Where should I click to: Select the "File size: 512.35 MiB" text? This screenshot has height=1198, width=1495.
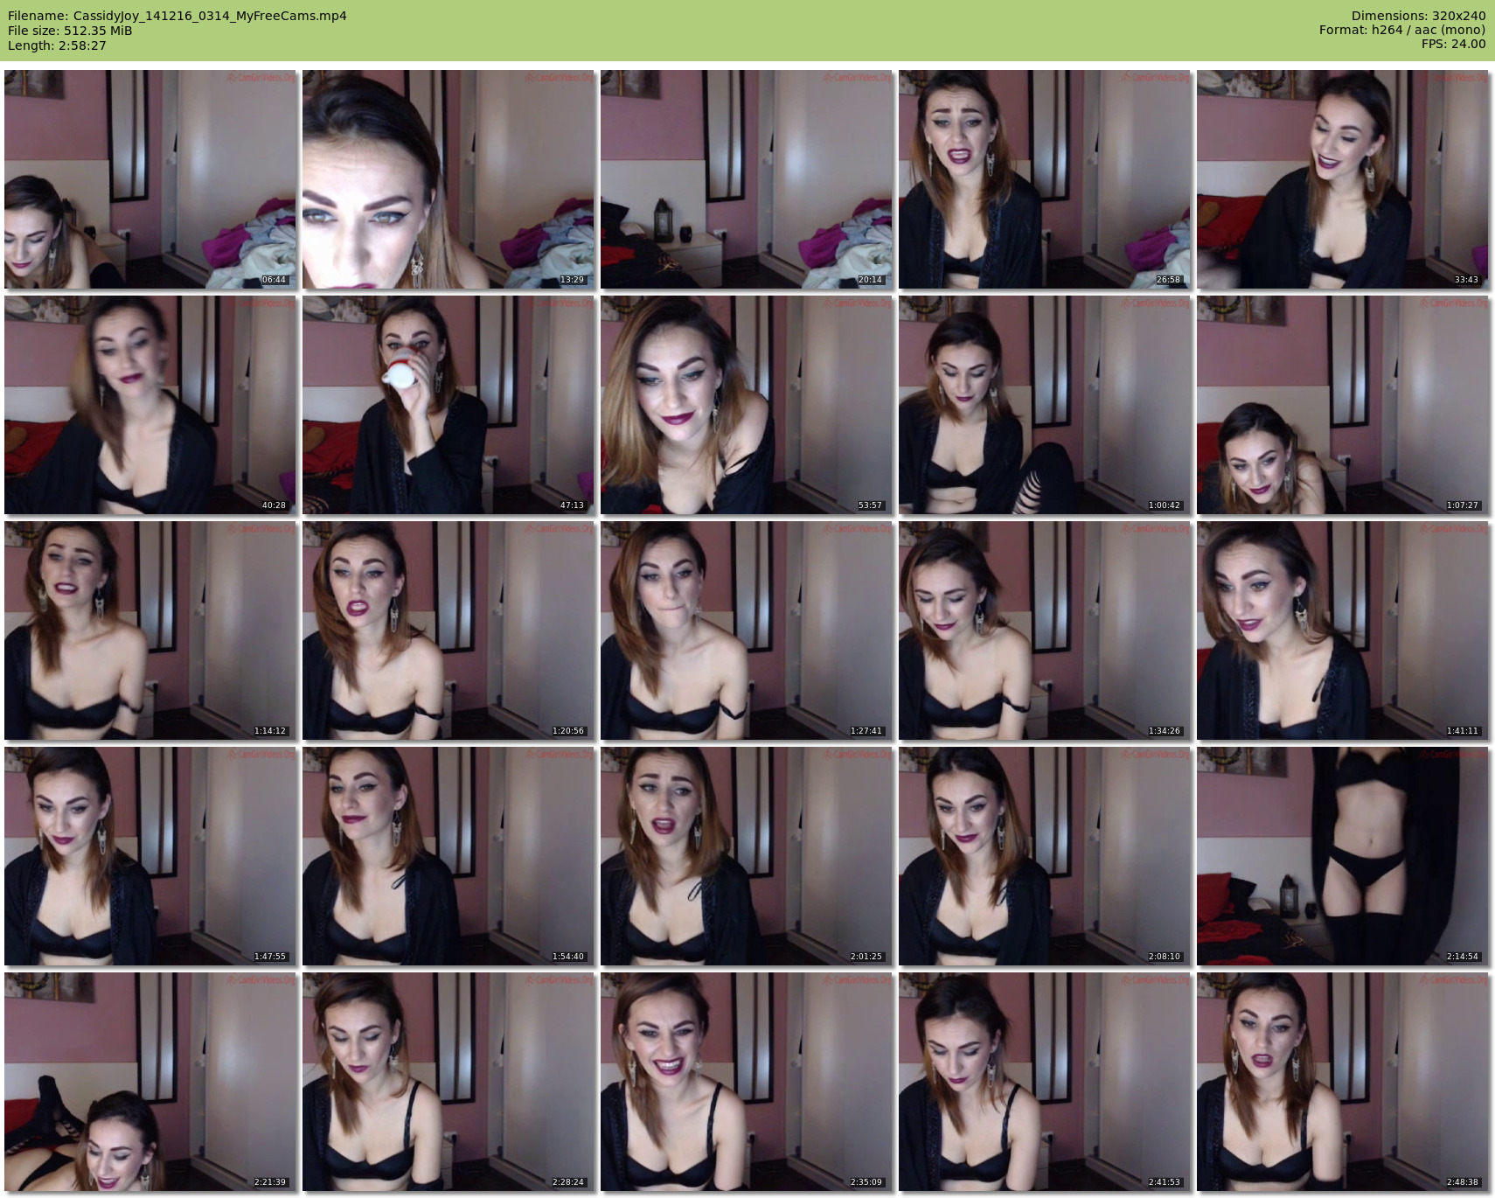click(70, 31)
